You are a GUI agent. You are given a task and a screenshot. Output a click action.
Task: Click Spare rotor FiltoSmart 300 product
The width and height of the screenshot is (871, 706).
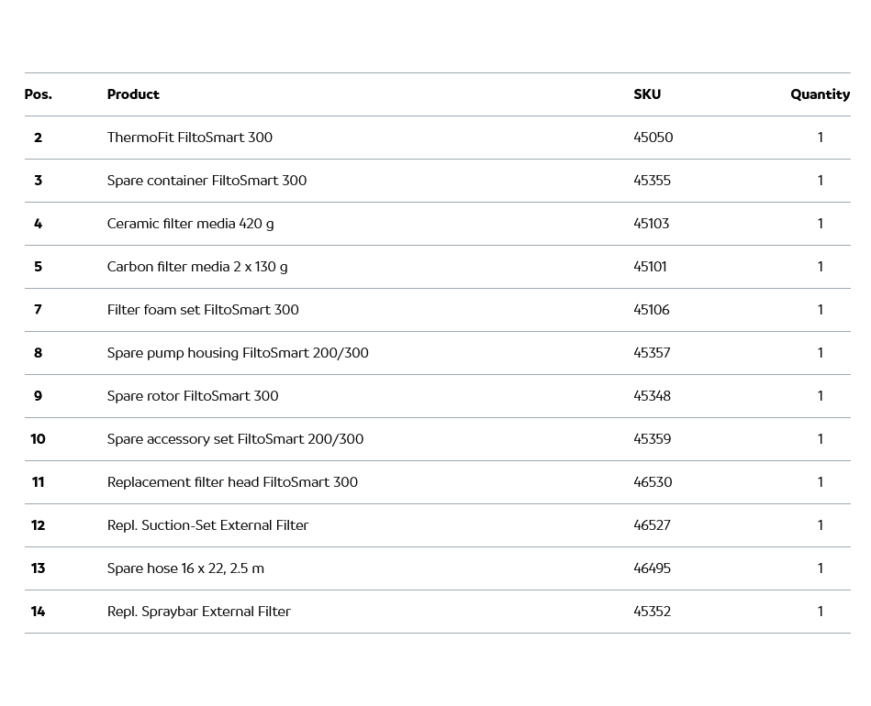point(193,396)
